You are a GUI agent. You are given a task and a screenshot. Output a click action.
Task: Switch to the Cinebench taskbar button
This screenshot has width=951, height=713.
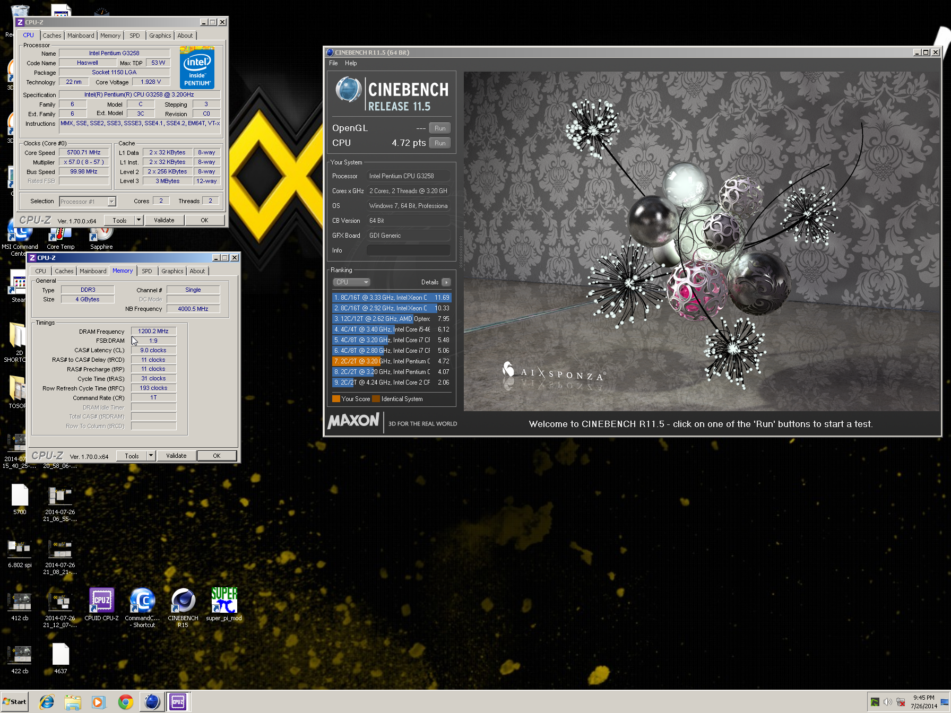coord(152,702)
